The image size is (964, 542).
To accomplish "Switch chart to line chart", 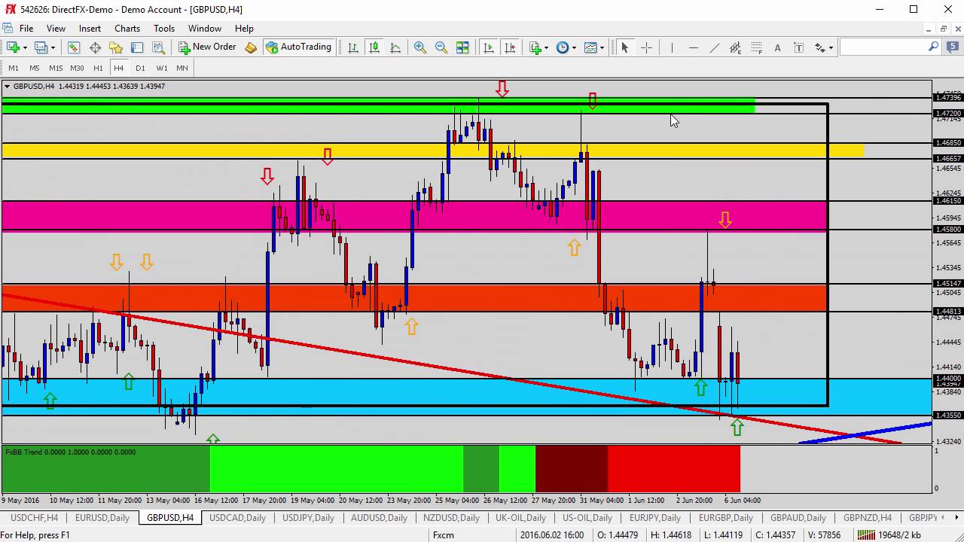I will coord(395,47).
